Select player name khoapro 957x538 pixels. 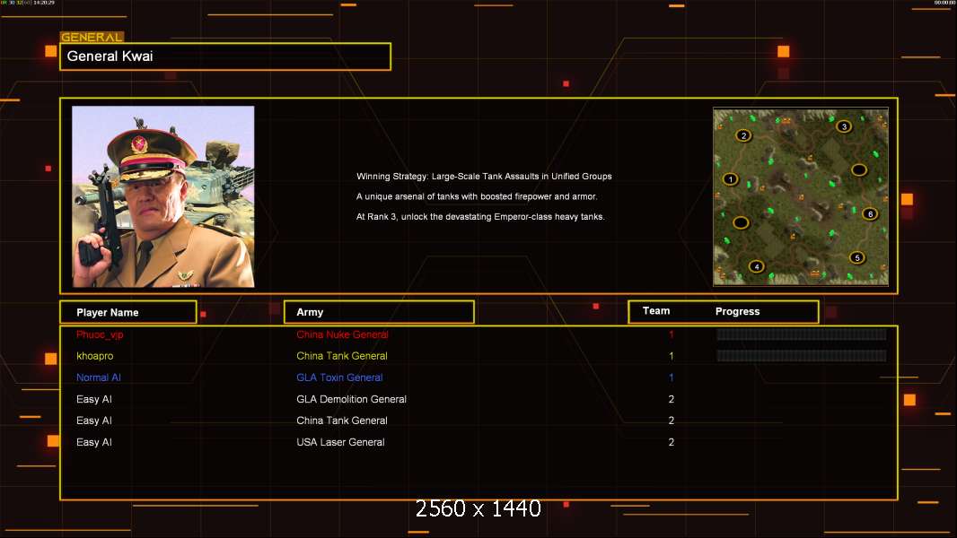(94, 356)
